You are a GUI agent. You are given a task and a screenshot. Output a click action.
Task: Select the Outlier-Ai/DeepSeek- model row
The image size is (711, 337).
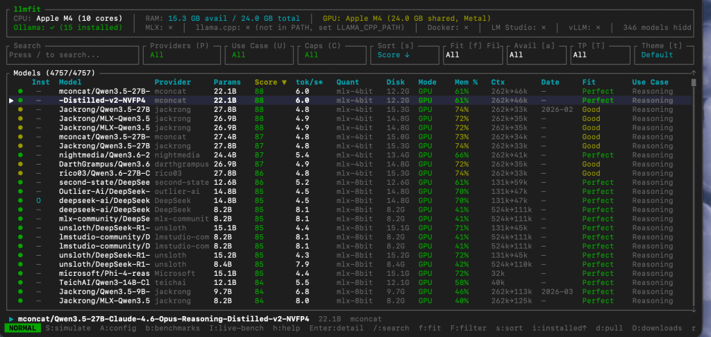tap(350, 191)
